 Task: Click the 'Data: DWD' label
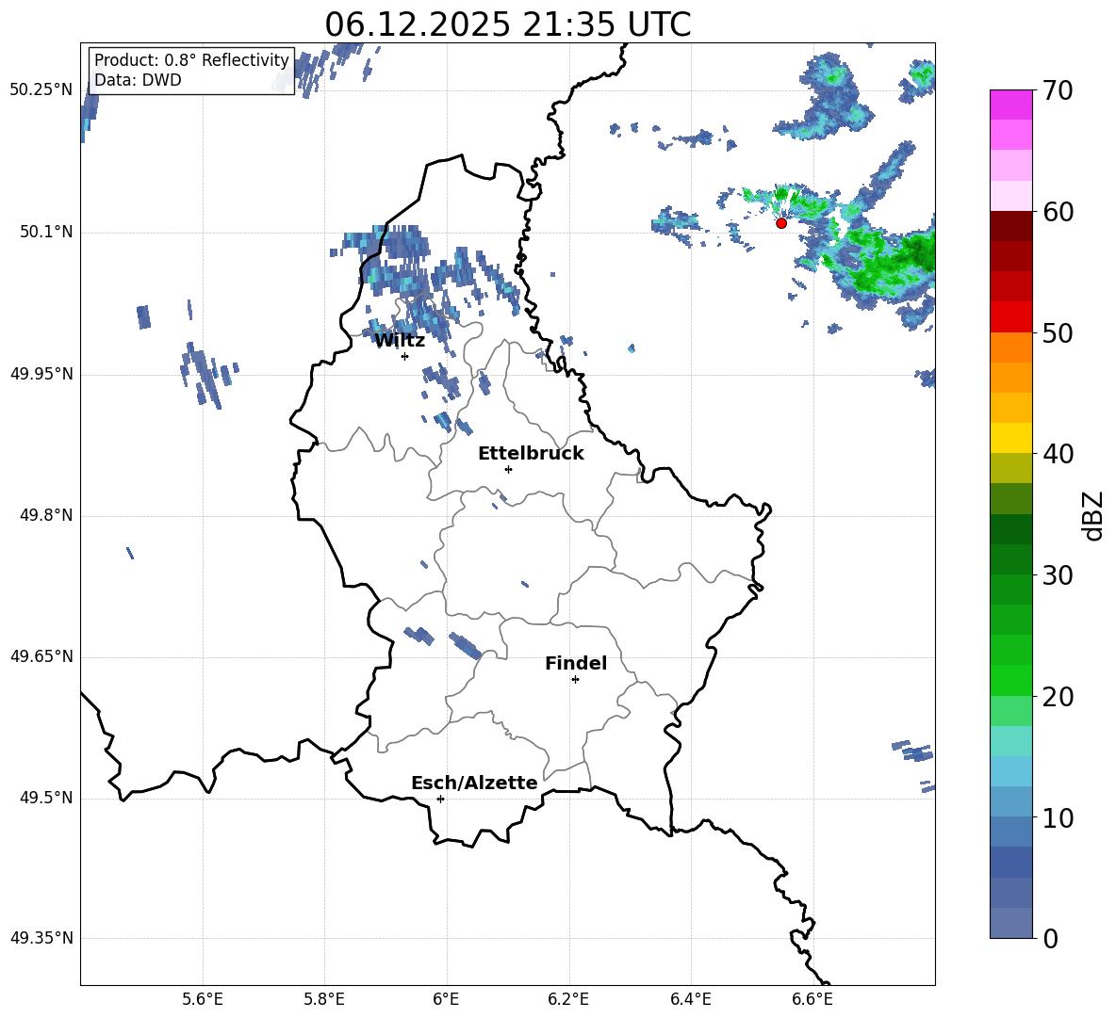pos(138,80)
